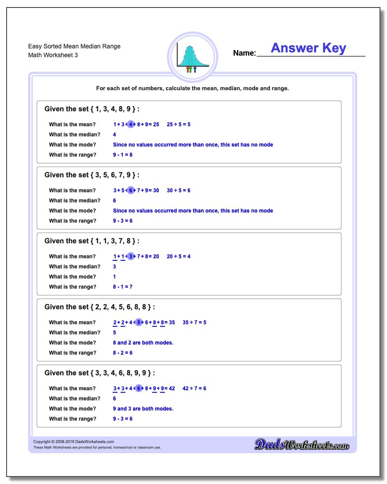
Task: Select the division '35 ÷ 7 = 5'
Action: (x=194, y=323)
